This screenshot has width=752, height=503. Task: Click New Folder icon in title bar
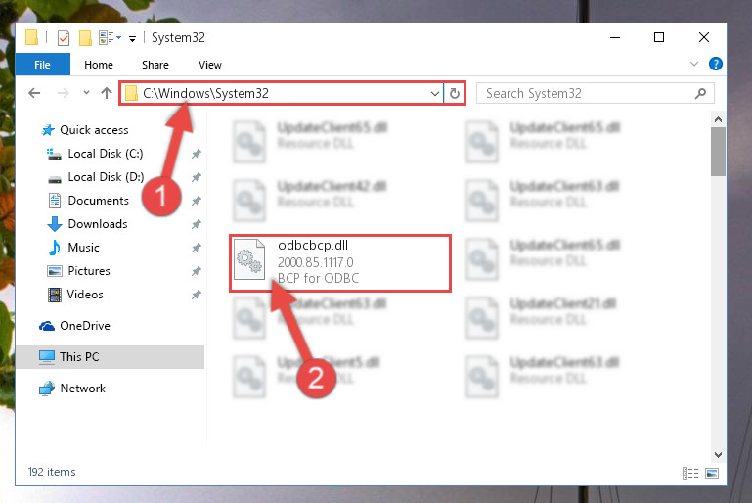click(x=85, y=38)
